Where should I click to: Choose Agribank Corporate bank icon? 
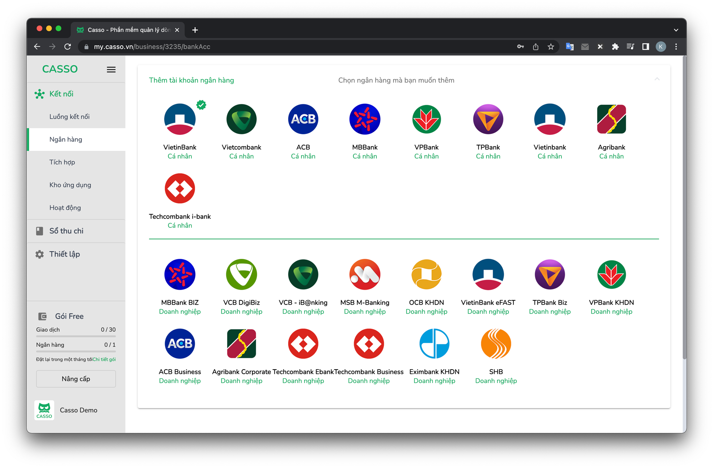coord(241,344)
